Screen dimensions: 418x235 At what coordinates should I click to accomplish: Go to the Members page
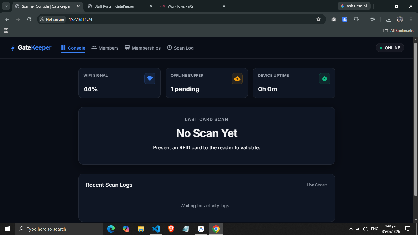point(105,48)
